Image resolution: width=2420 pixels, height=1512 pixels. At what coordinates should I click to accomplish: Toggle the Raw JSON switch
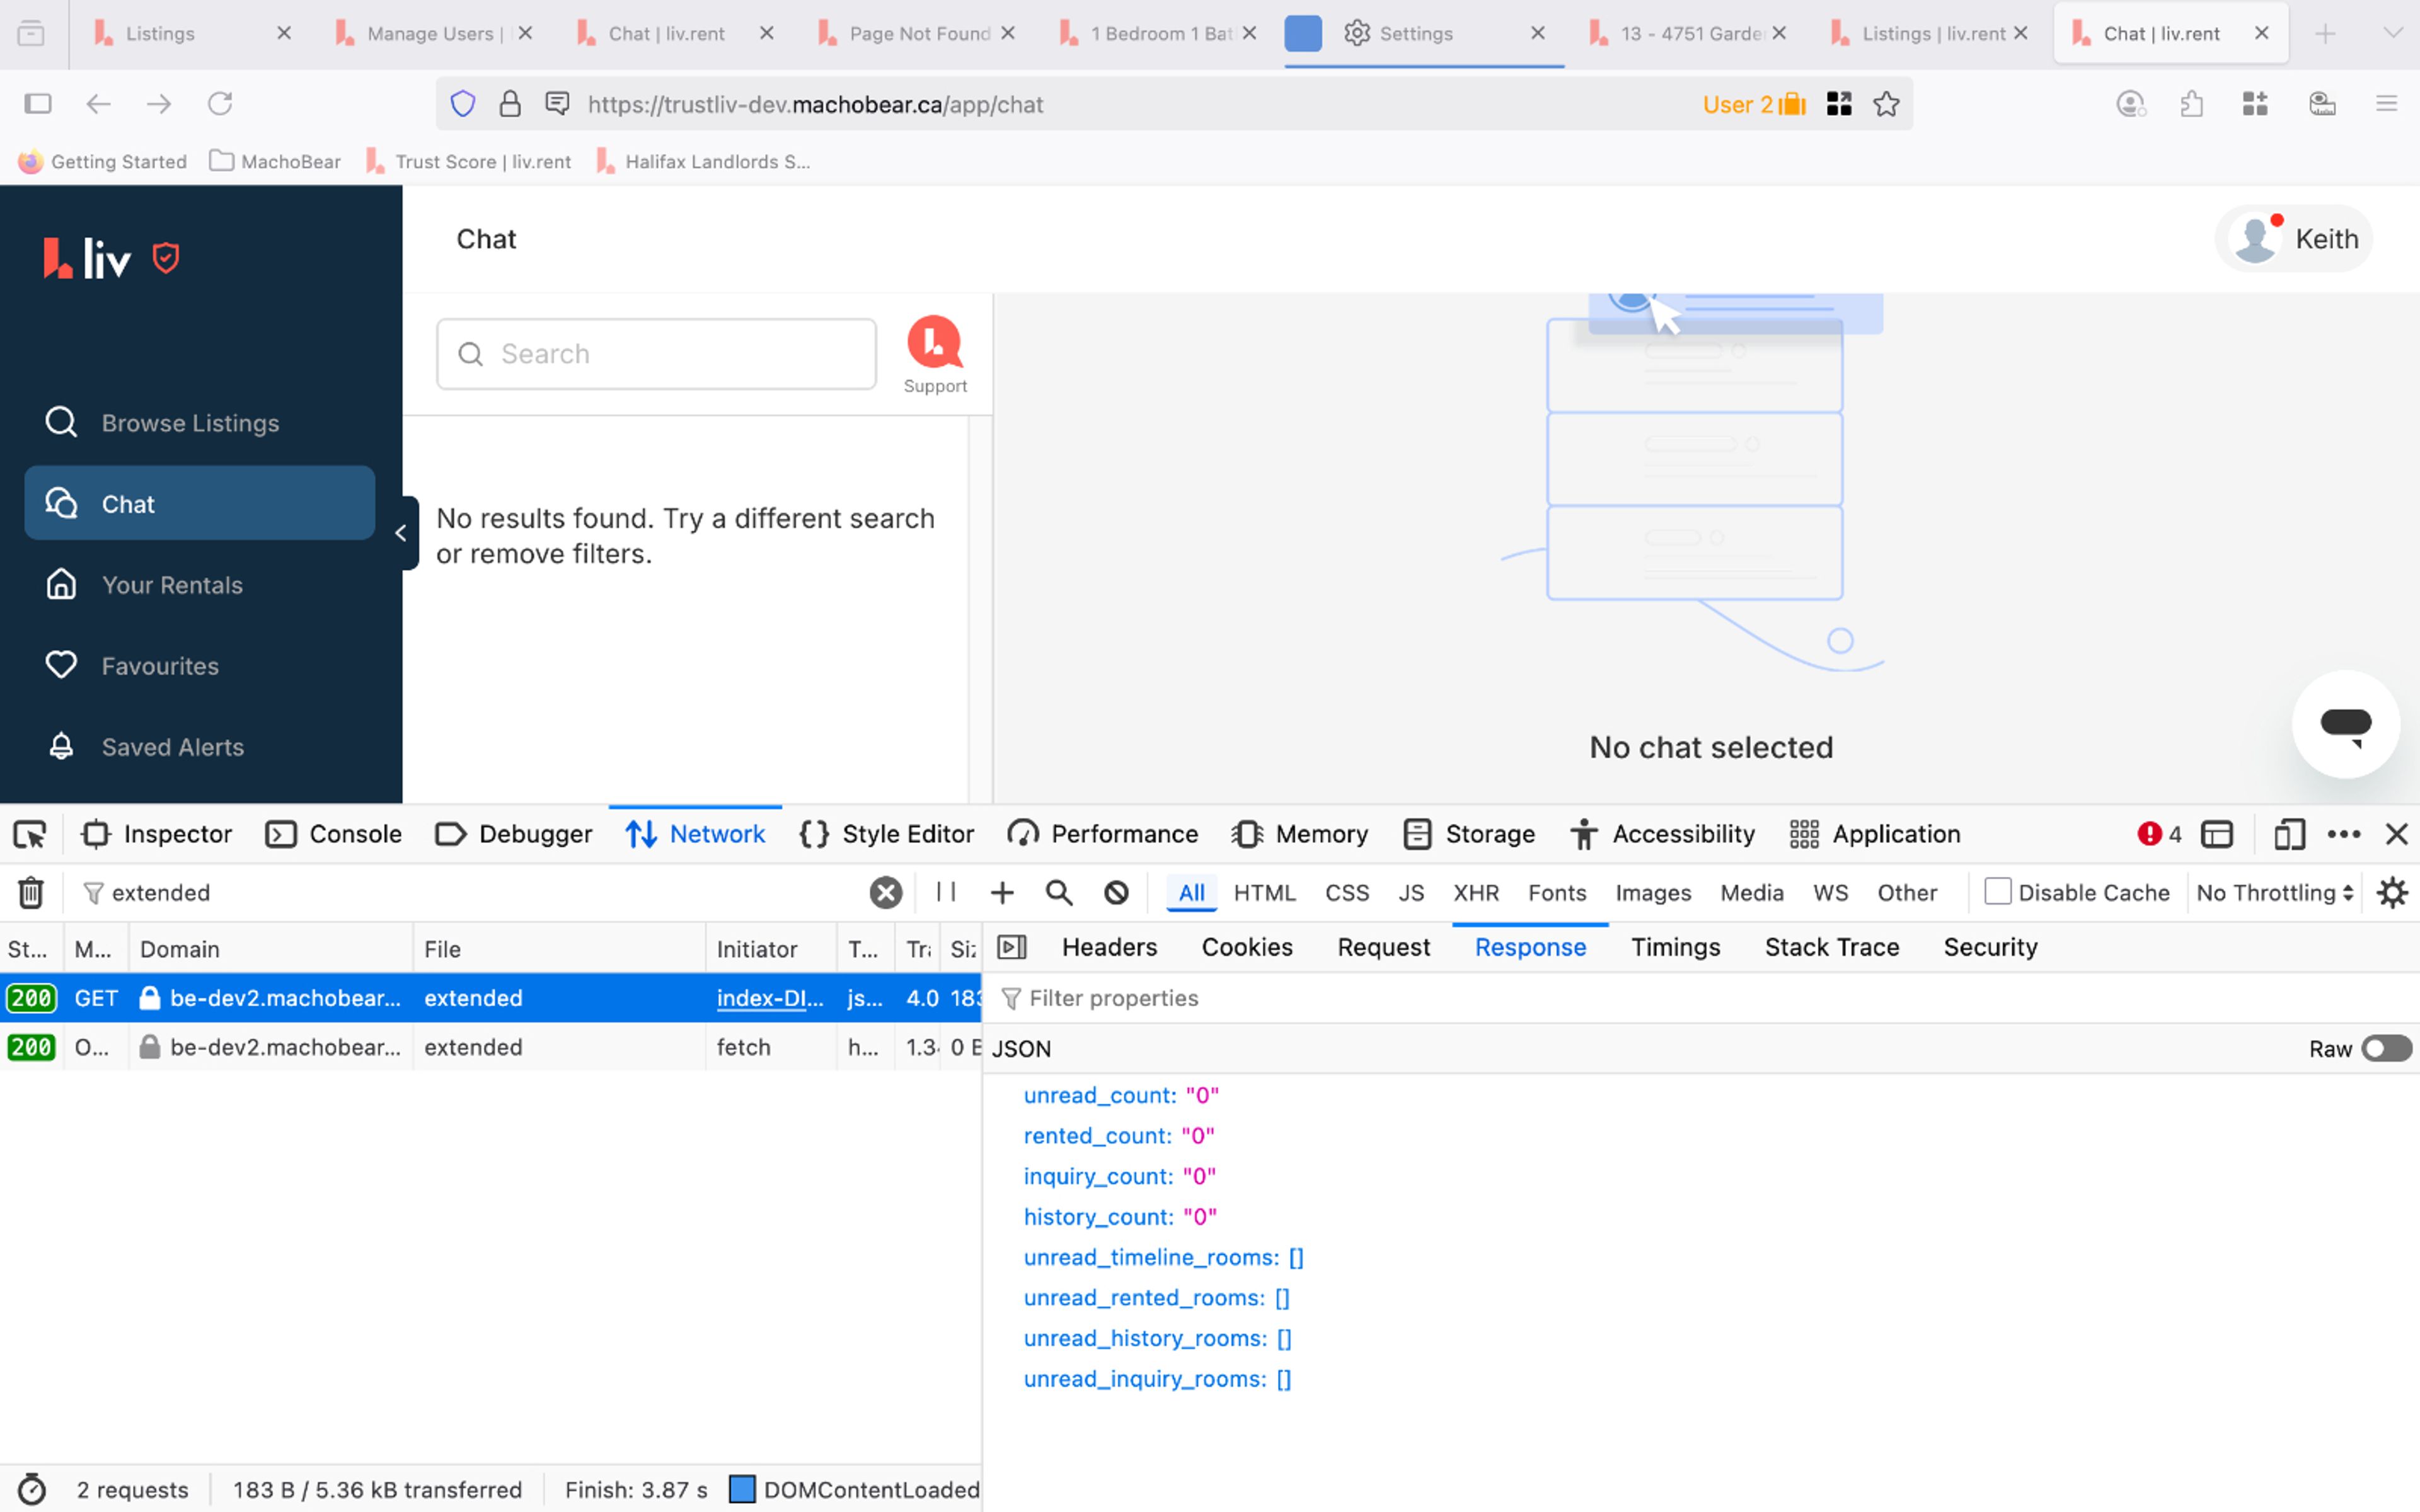(x=2386, y=1048)
